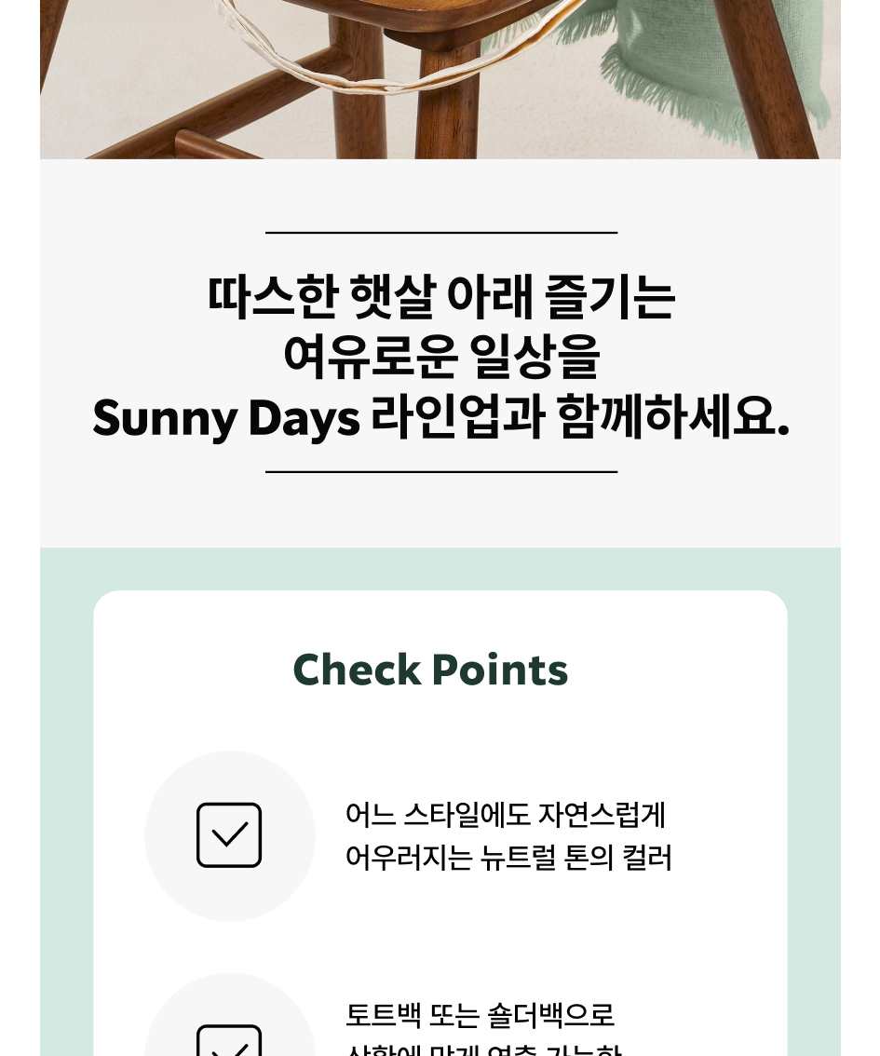Click the mint green background beside the white card
880x1056 pixels.
coord(66,808)
